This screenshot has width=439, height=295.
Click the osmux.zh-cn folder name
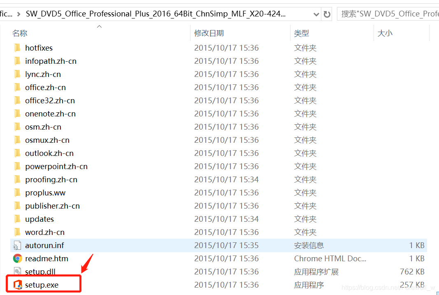pos(47,140)
